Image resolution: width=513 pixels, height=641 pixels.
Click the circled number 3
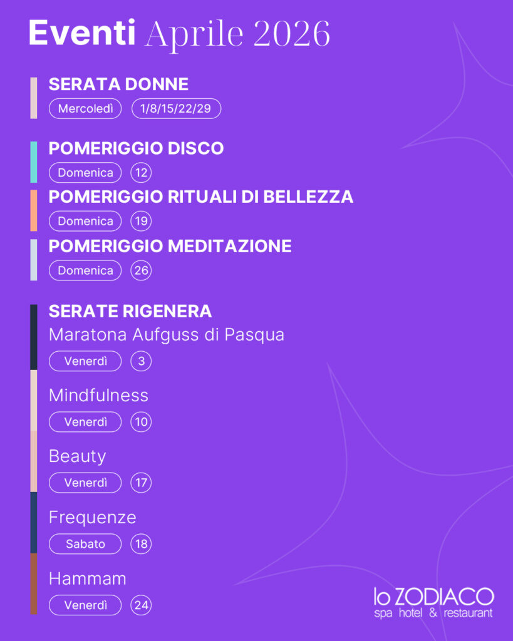(x=141, y=361)
